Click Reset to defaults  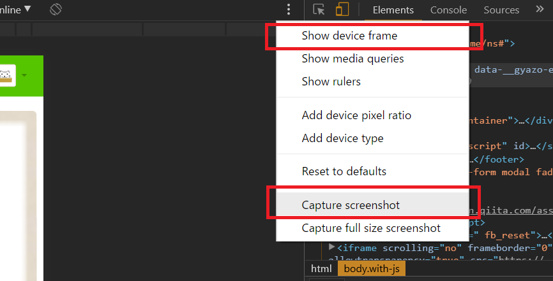[x=344, y=171]
